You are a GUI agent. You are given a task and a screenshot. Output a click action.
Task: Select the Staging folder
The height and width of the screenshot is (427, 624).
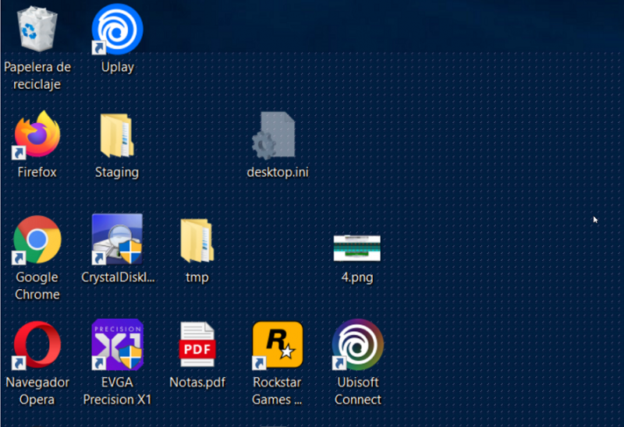click(117, 136)
